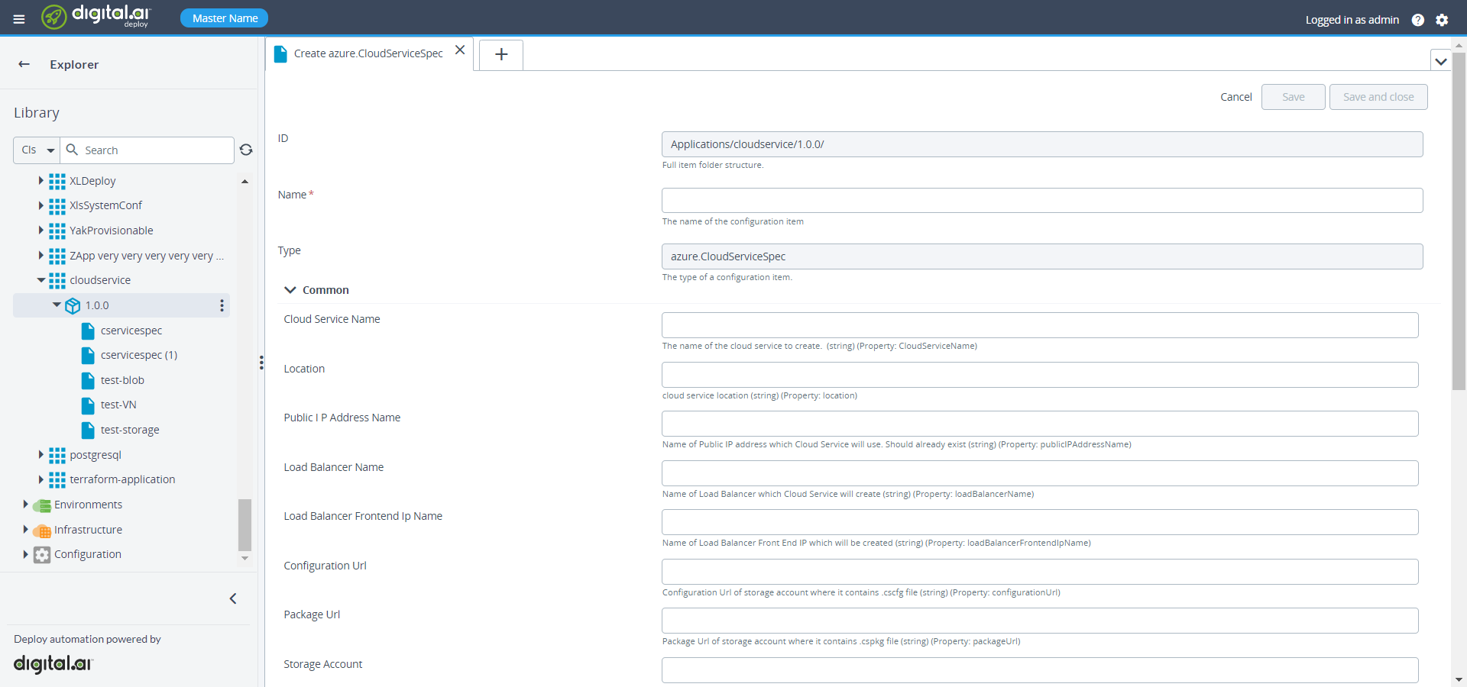Cancel the CloudServiceSpec creation
This screenshot has height=687, width=1467.
[x=1235, y=97]
